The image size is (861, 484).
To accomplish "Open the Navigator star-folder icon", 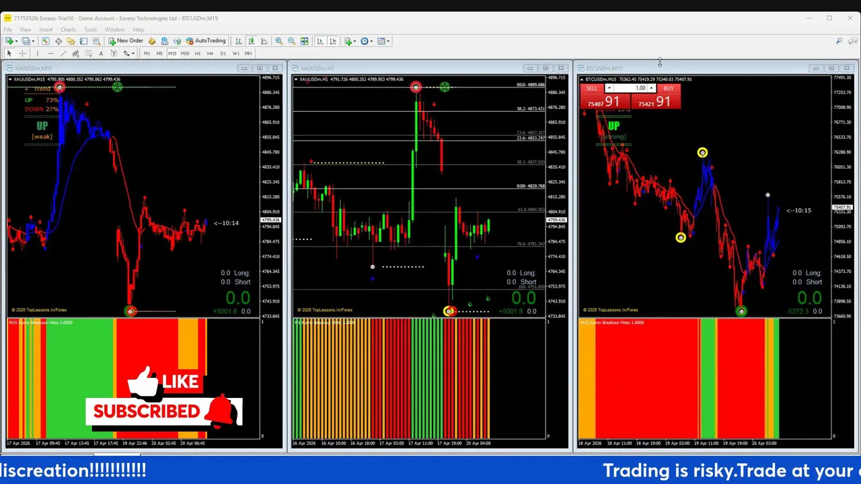I will 71,41.
